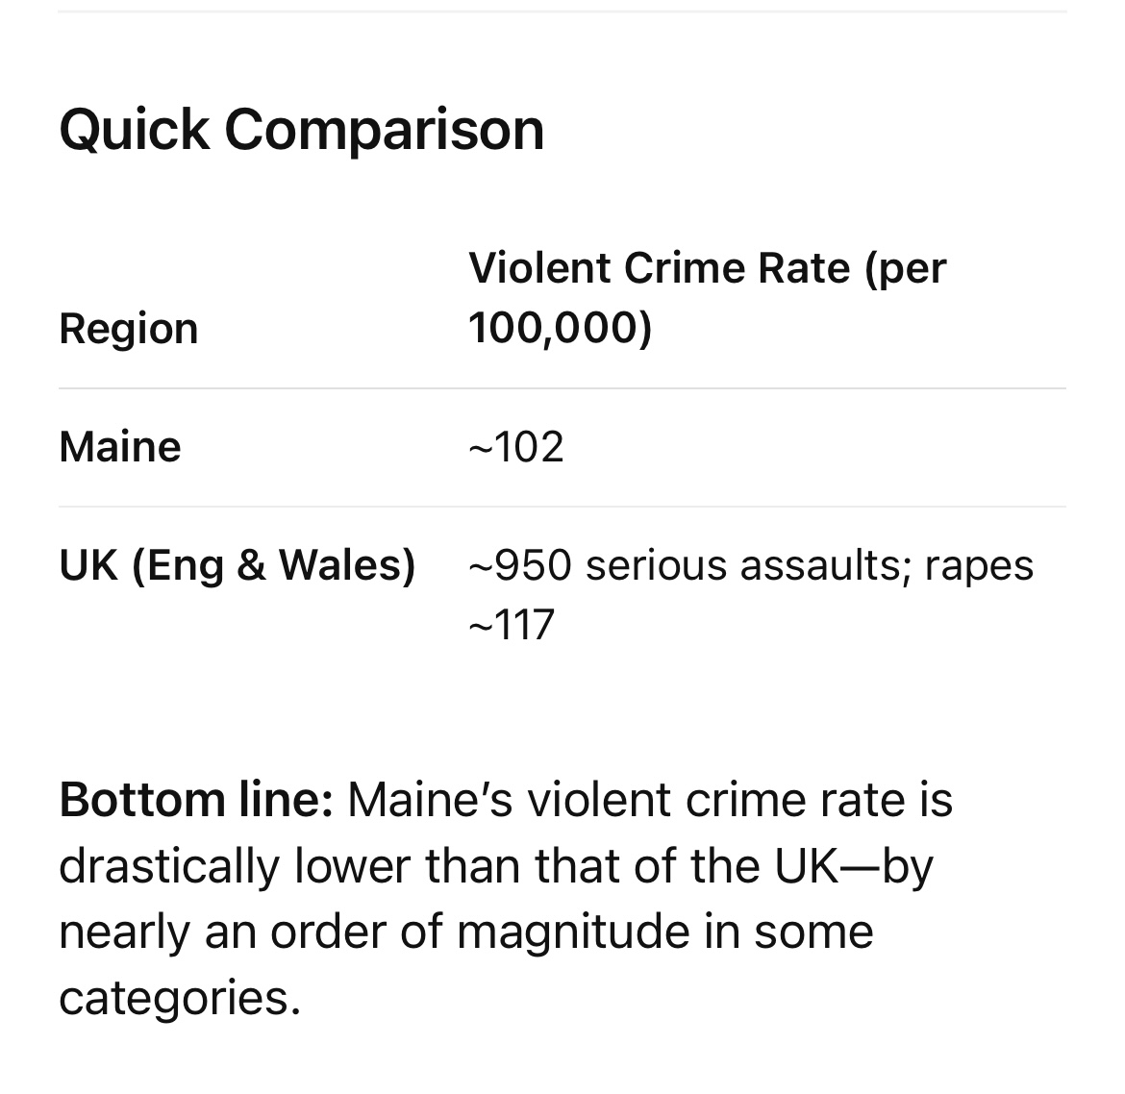Select the Region column header

pyautogui.click(x=129, y=329)
